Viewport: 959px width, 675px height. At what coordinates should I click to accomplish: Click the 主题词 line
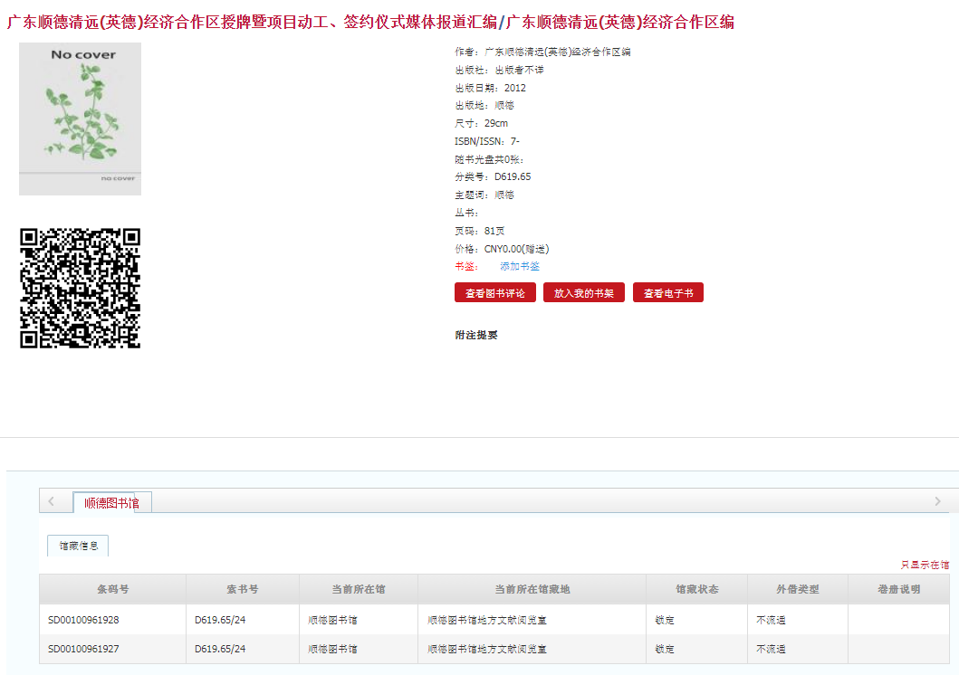point(484,195)
